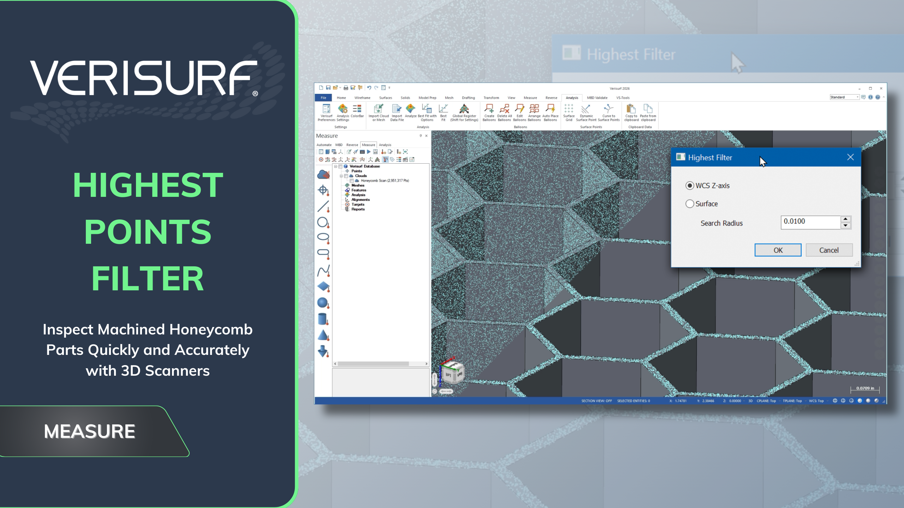This screenshot has width=904, height=508.
Task: Click the Print icon in quick access toolbar
Action: [x=346, y=88]
